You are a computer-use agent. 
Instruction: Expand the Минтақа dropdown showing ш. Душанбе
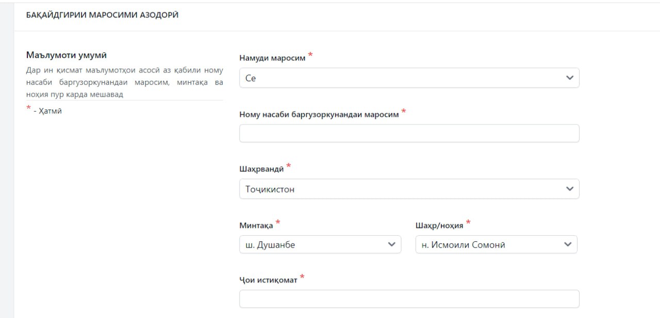(x=315, y=245)
